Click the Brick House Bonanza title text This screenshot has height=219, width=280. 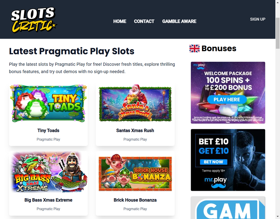(135, 200)
